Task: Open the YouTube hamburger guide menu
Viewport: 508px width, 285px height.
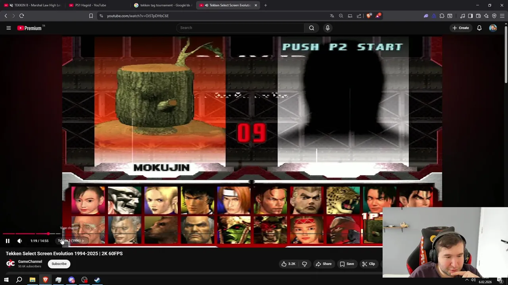Action: 8,28
